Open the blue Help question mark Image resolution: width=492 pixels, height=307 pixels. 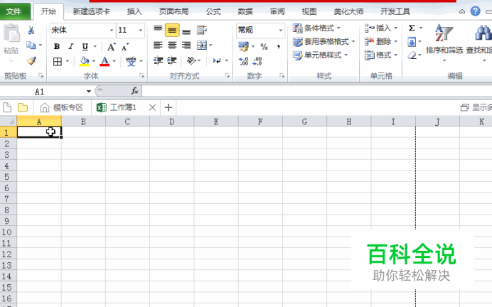[x=476, y=11]
